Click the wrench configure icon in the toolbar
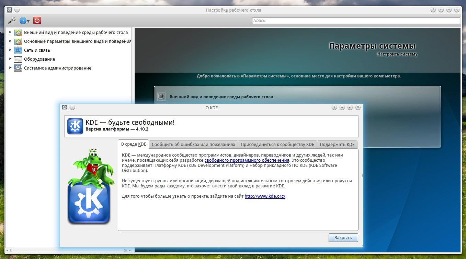The height and width of the screenshot is (259, 466). tap(12, 21)
